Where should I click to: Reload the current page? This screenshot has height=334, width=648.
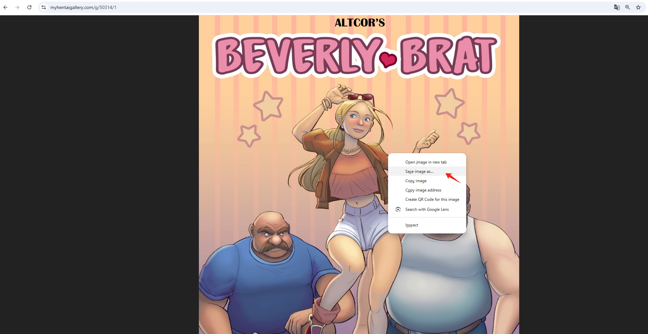(29, 7)
